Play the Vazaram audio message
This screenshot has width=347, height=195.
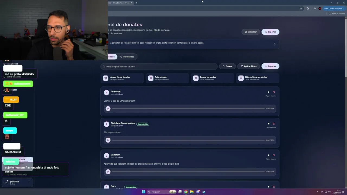point(108,172)
